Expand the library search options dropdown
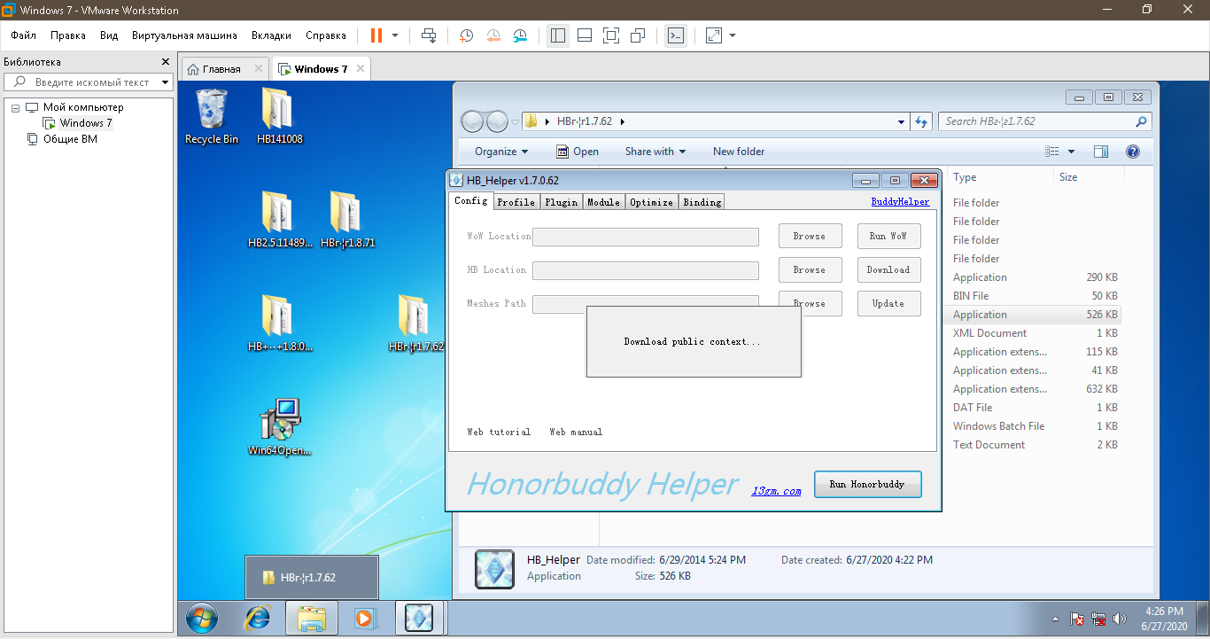The image size is (1210, 639). [x=165, y=82]
